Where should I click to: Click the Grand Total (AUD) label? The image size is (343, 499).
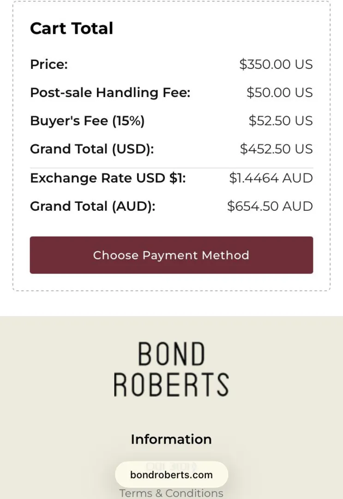[92, 207]
